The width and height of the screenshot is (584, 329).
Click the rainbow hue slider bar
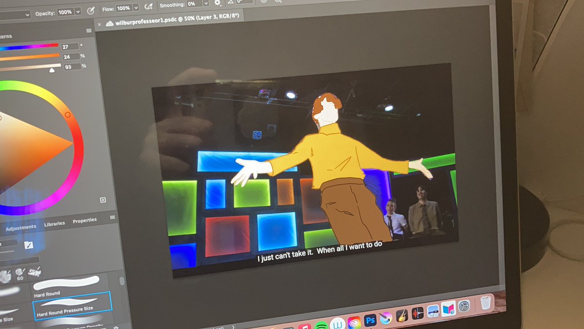pyautogui.click(x=28, y=47)
